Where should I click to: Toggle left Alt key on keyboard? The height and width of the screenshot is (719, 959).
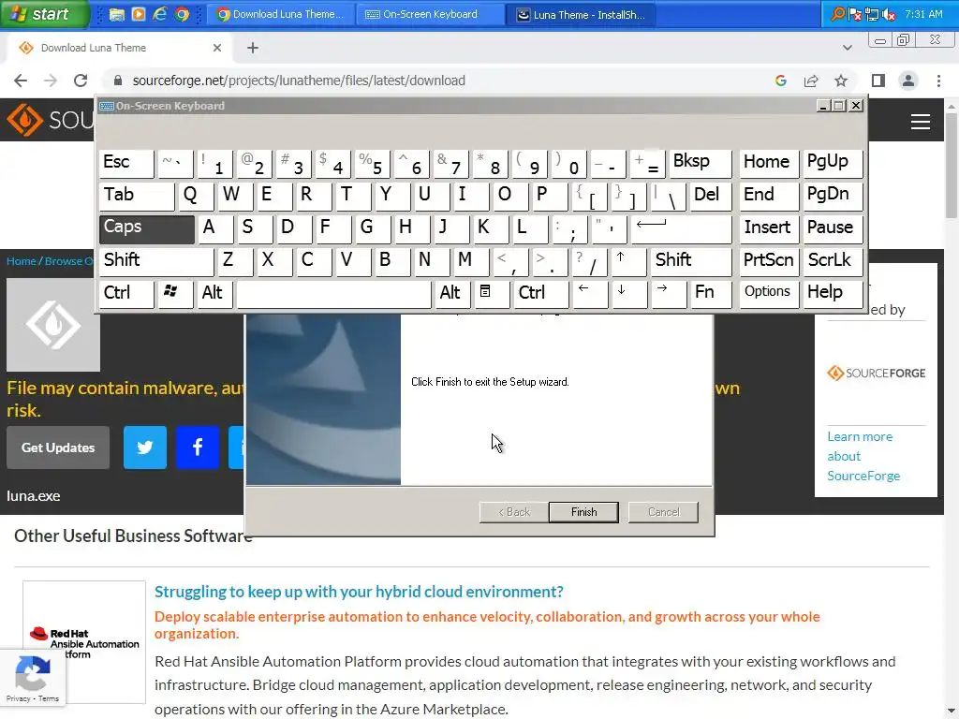[214, 294]
